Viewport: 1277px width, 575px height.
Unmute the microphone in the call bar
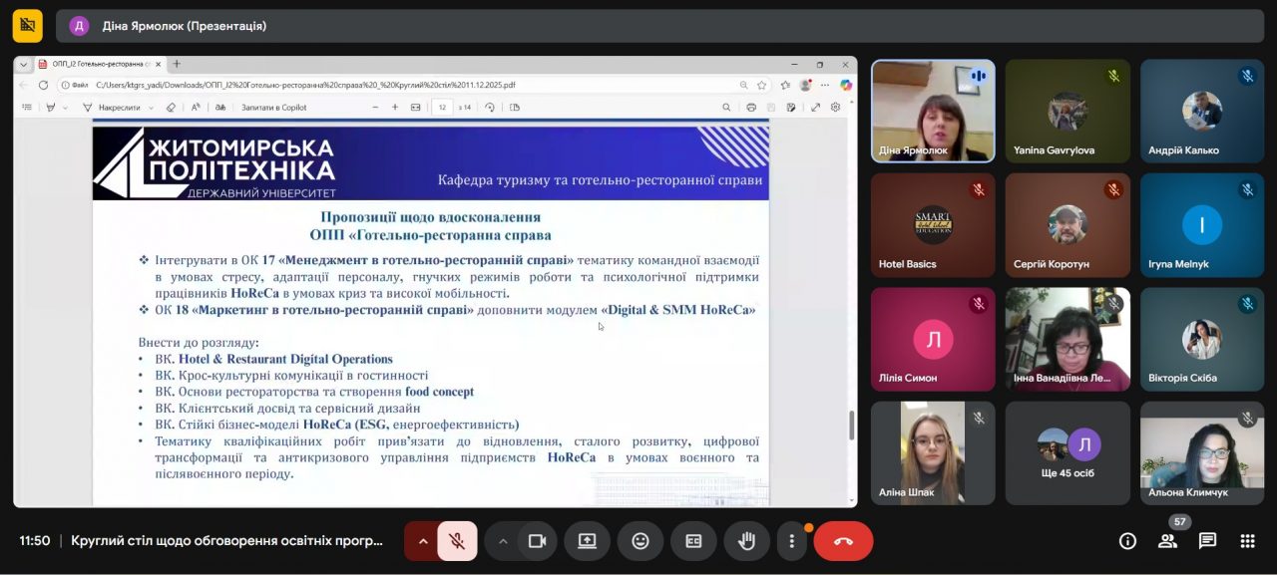(x=457, y=541)
